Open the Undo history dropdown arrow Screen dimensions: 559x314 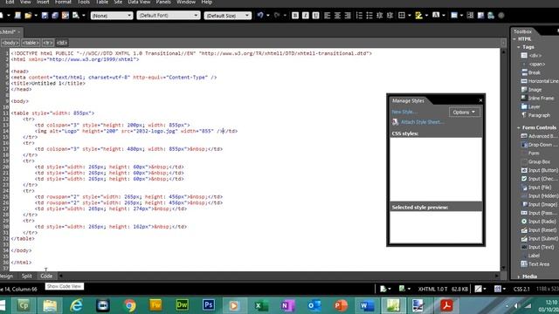coord(268,16)
